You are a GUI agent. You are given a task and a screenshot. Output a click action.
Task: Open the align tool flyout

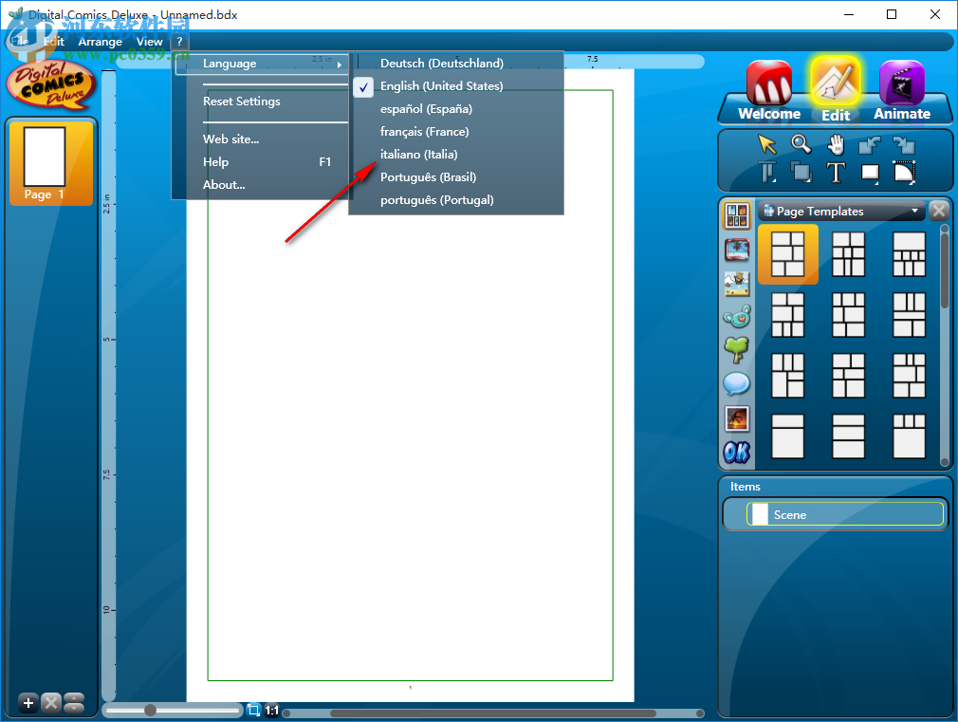[x=767, y=173]
